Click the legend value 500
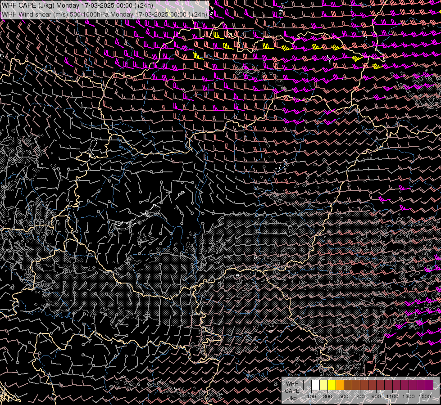The image size is (441, 405). (x=344, y=396)
